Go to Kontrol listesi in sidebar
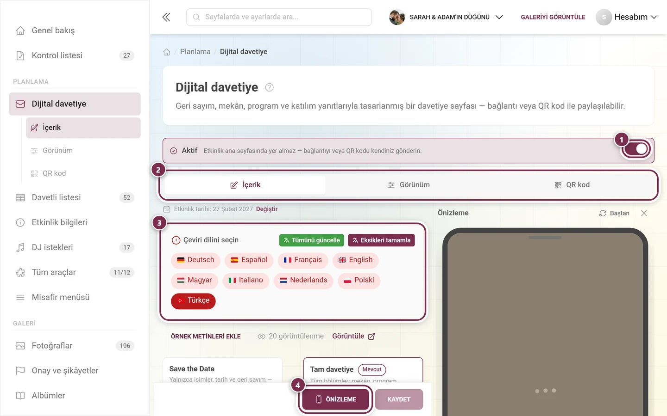 [75, 55]
